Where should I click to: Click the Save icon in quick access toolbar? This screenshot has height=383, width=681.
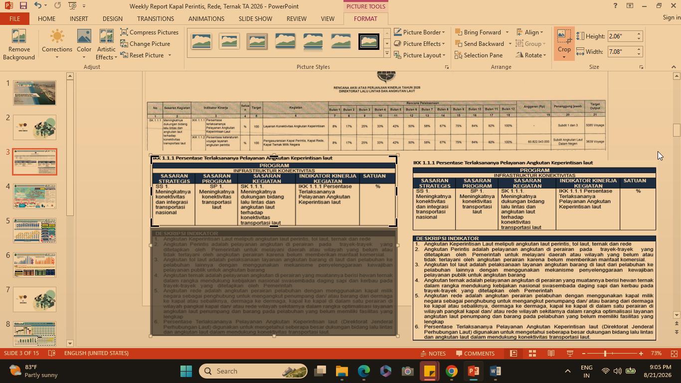point(23,5)
